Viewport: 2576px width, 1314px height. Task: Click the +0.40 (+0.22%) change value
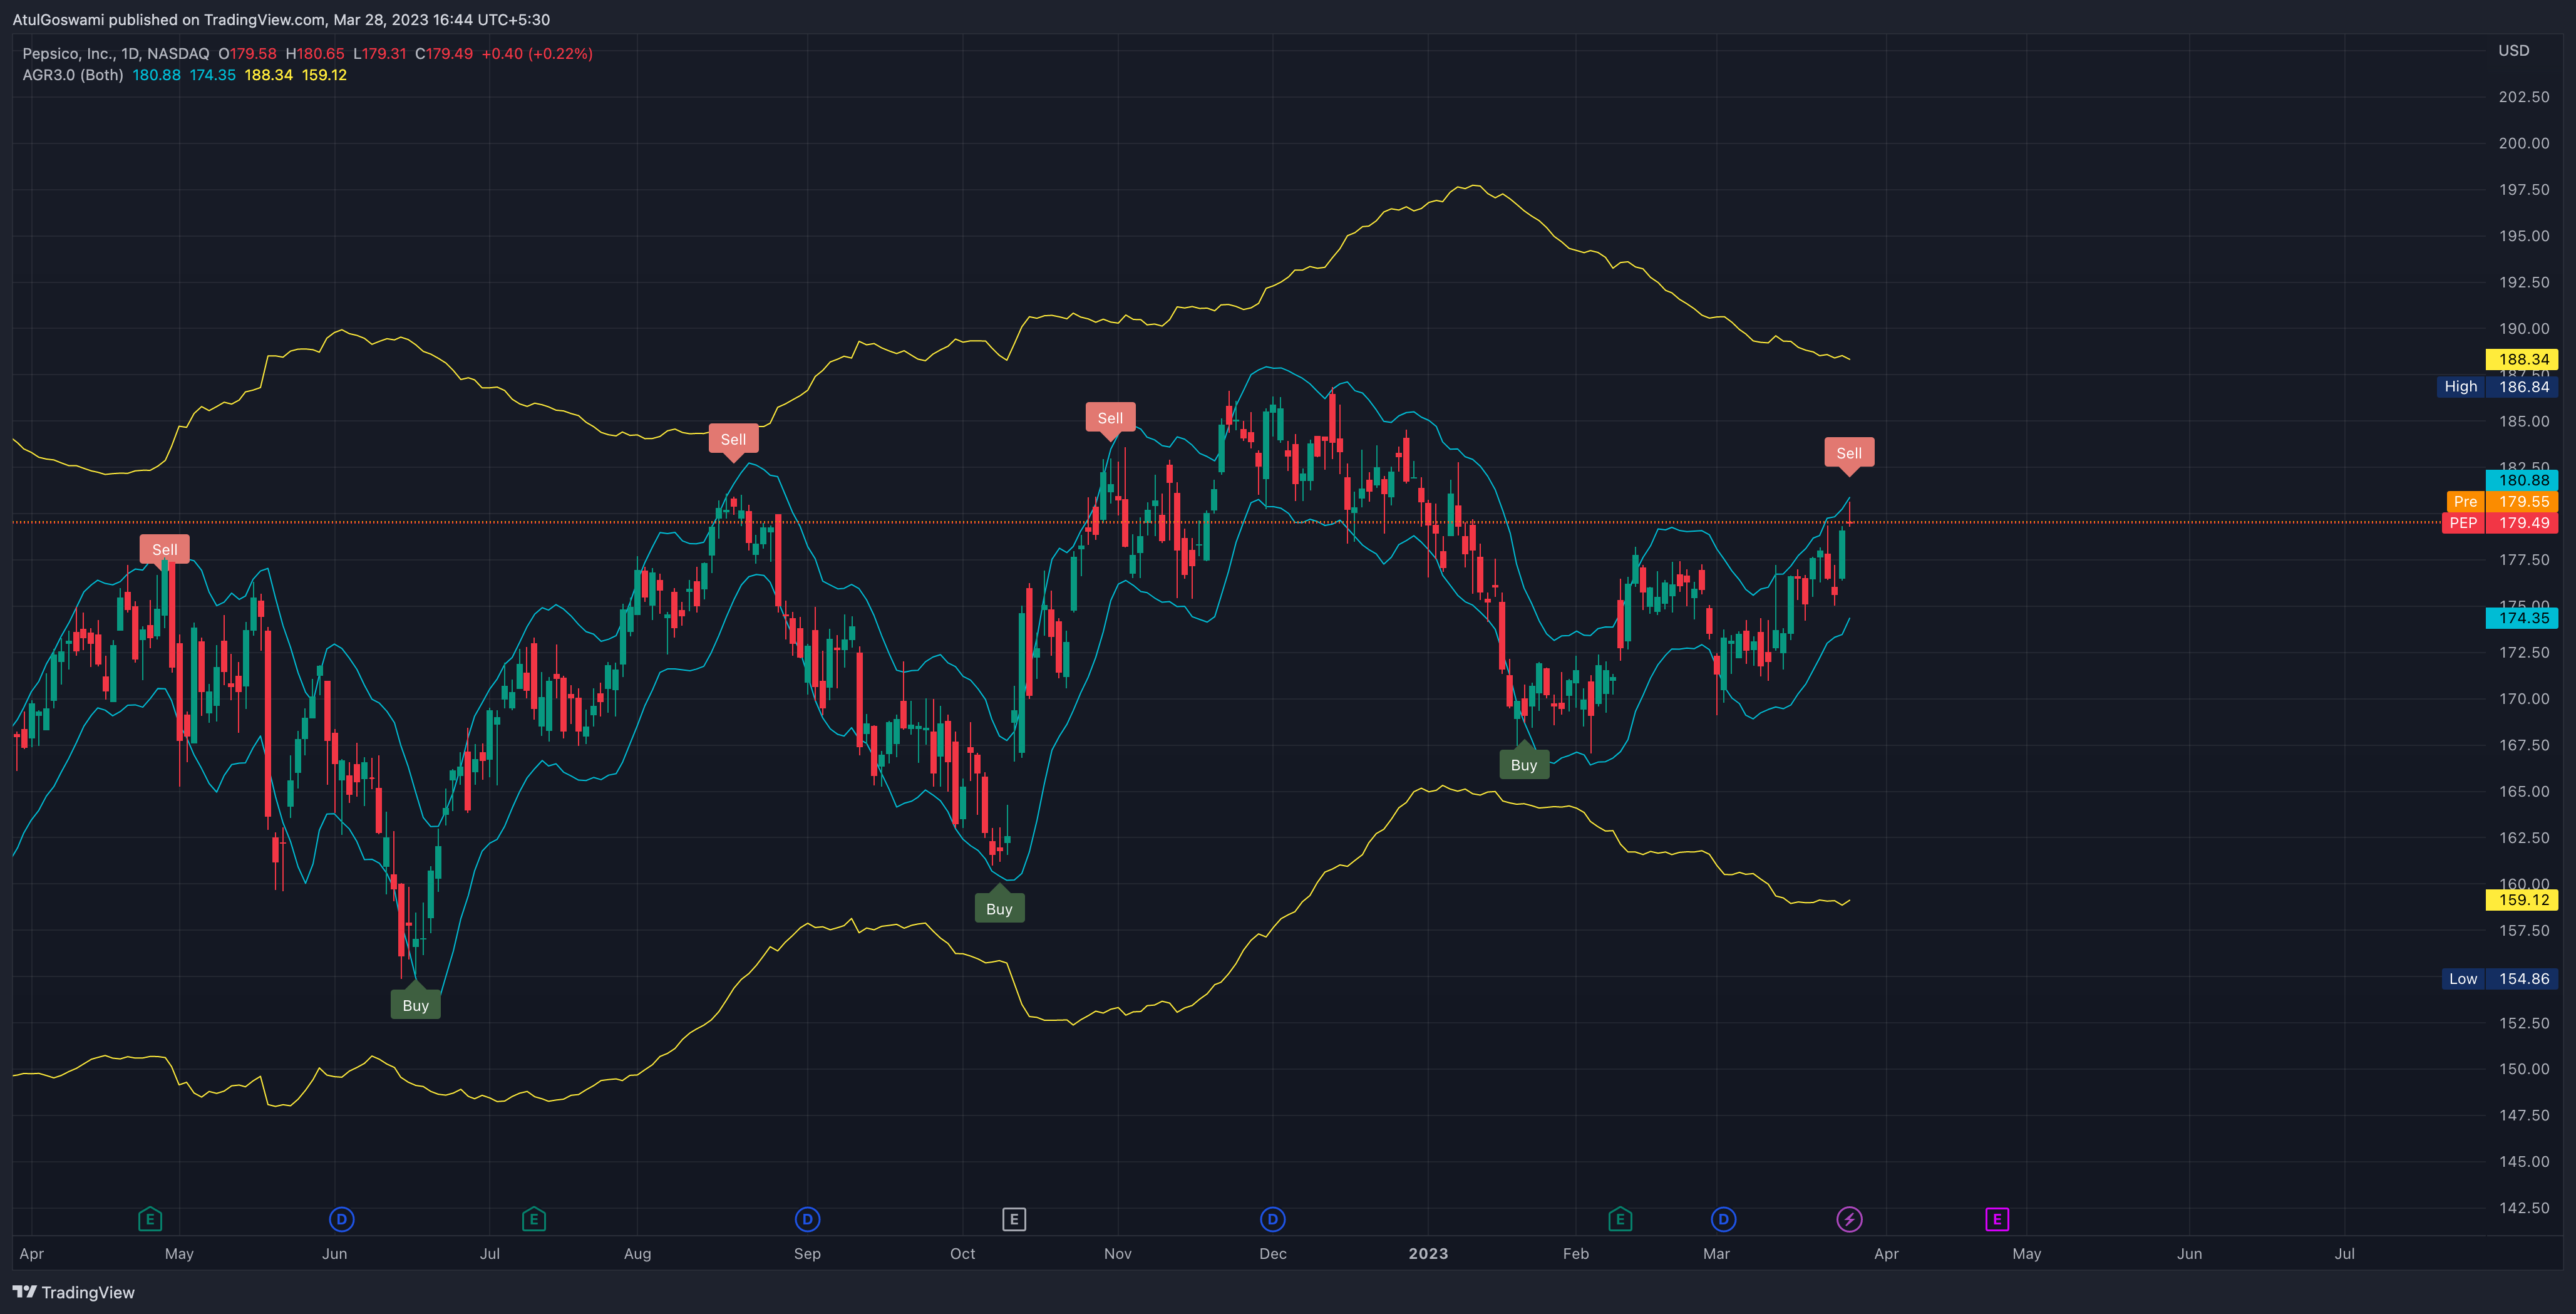point(537,54)
